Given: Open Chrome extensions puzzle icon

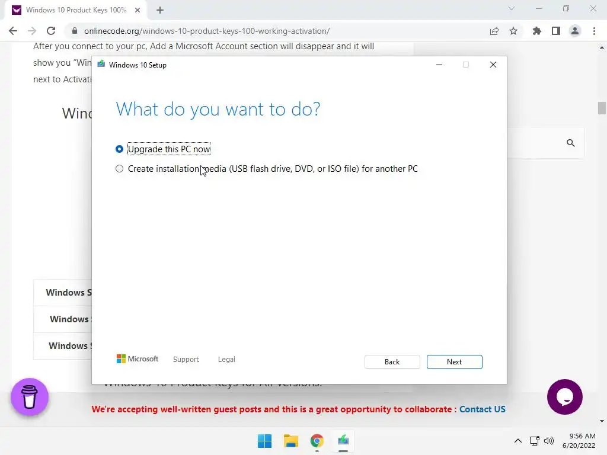Looking at the screenshot, I should click(x=536, y=31).
